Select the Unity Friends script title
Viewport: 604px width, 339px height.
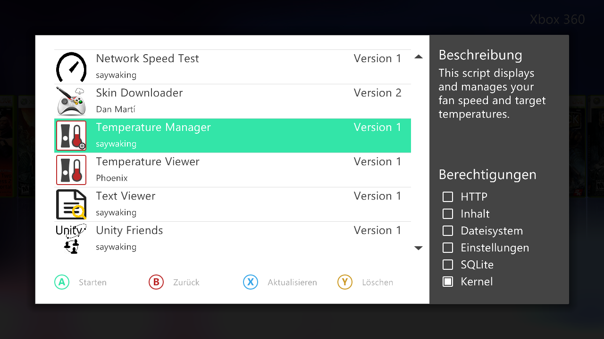point(129,231)
